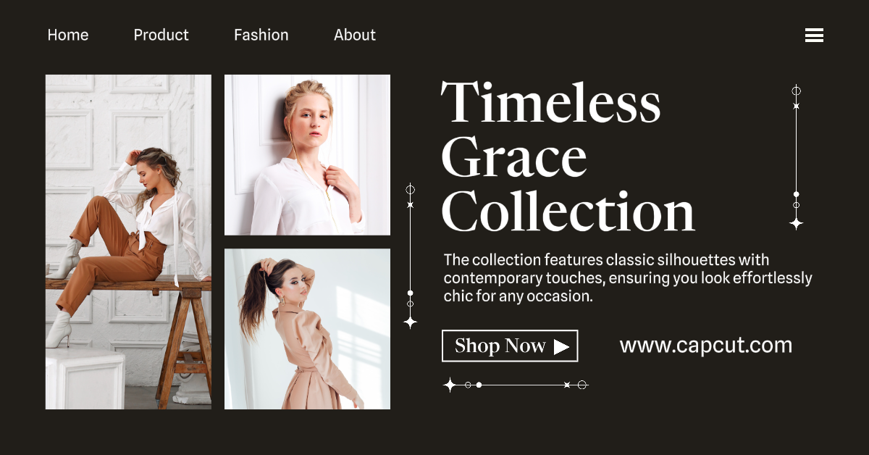Click the sparkle star at right ornament bottom
The width and height of the screenshot is (869, 455).
796,223
